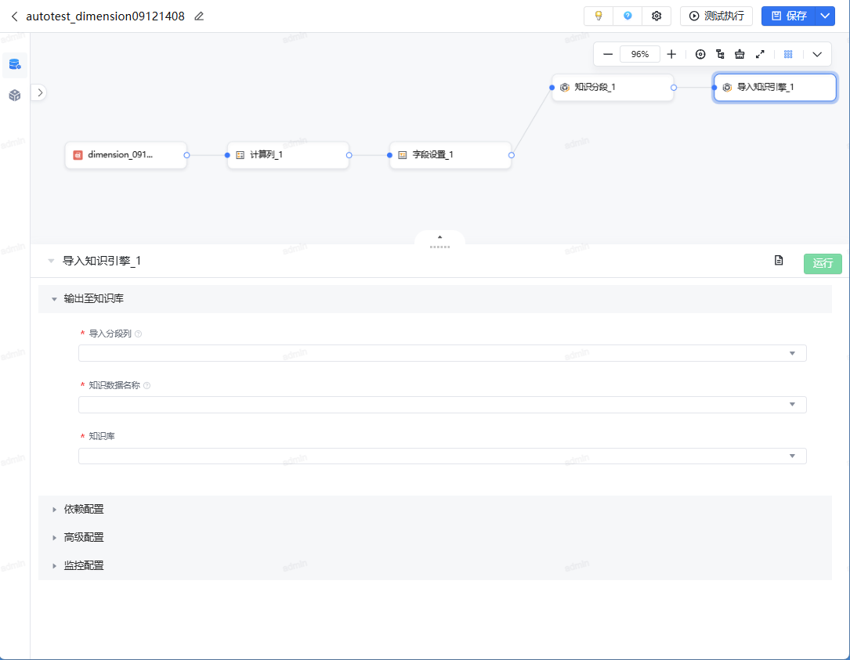Click output port of dimension_091 node
Viewport: 850px width, 660px height.
coord(186,155)
